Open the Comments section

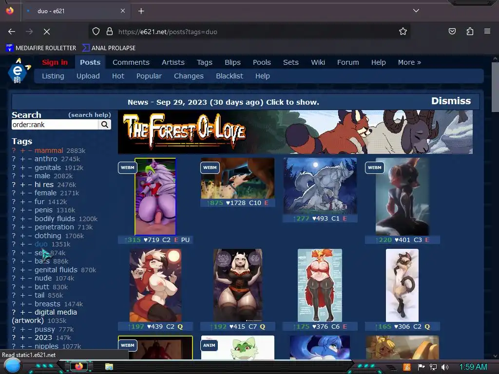coord(131,62)
